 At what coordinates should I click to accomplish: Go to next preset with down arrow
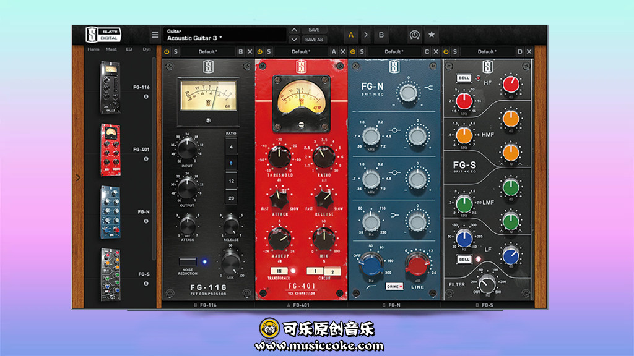294,40
